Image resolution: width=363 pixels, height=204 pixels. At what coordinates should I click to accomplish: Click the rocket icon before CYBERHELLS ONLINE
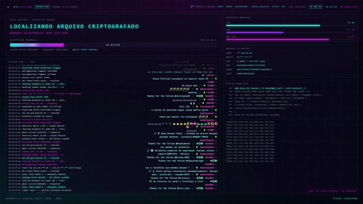pos(192,7)
